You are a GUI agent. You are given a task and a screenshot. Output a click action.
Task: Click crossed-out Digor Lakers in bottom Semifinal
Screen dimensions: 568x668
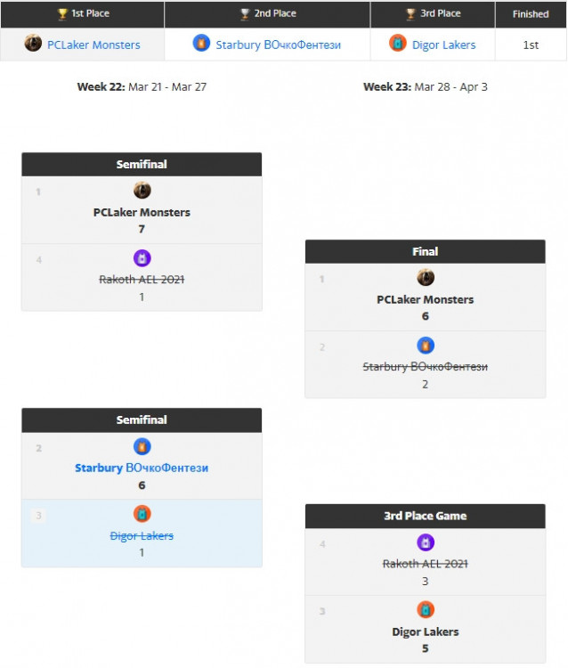(x=142, y=536)
